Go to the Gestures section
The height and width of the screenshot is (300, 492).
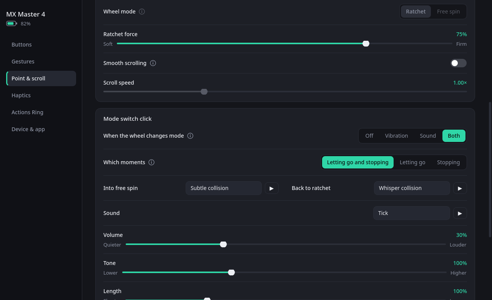pyautogui.click(x=41, y=62)
